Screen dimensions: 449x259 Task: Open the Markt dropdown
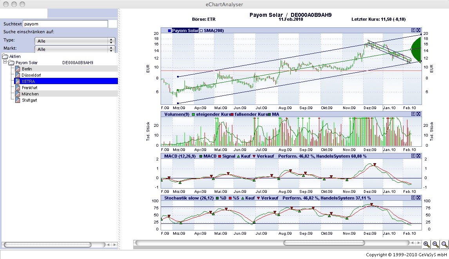pyautogui.click(x=75, y=49)
